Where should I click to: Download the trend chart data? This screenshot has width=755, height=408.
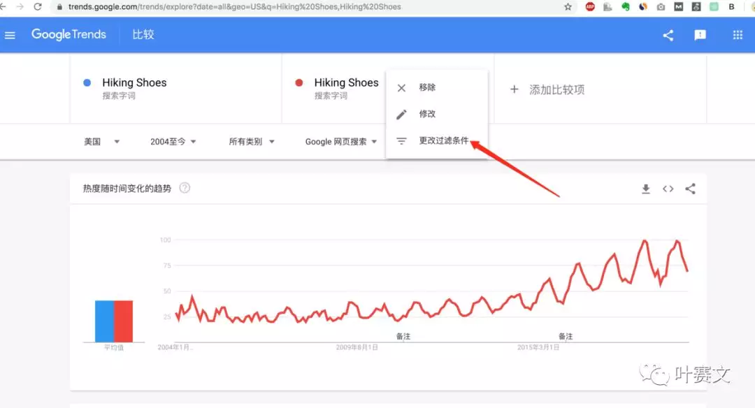(x=645, y=188)
